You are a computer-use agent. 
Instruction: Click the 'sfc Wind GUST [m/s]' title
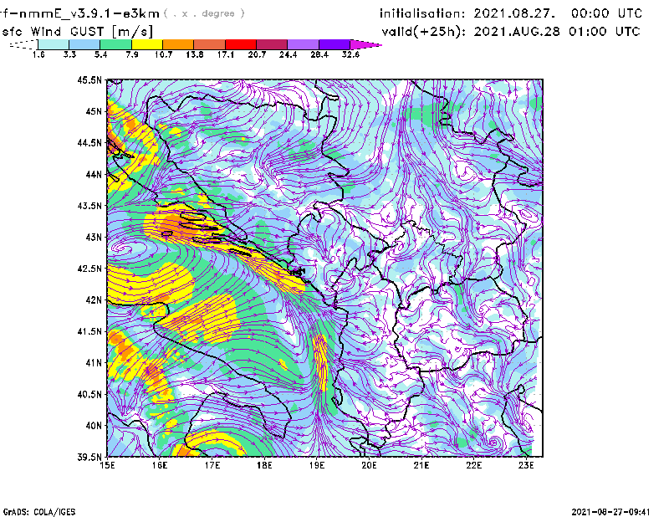(77, 32)
